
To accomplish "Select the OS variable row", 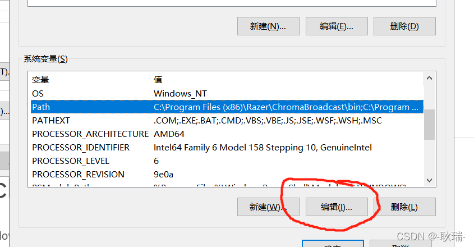I will point(227,94).
